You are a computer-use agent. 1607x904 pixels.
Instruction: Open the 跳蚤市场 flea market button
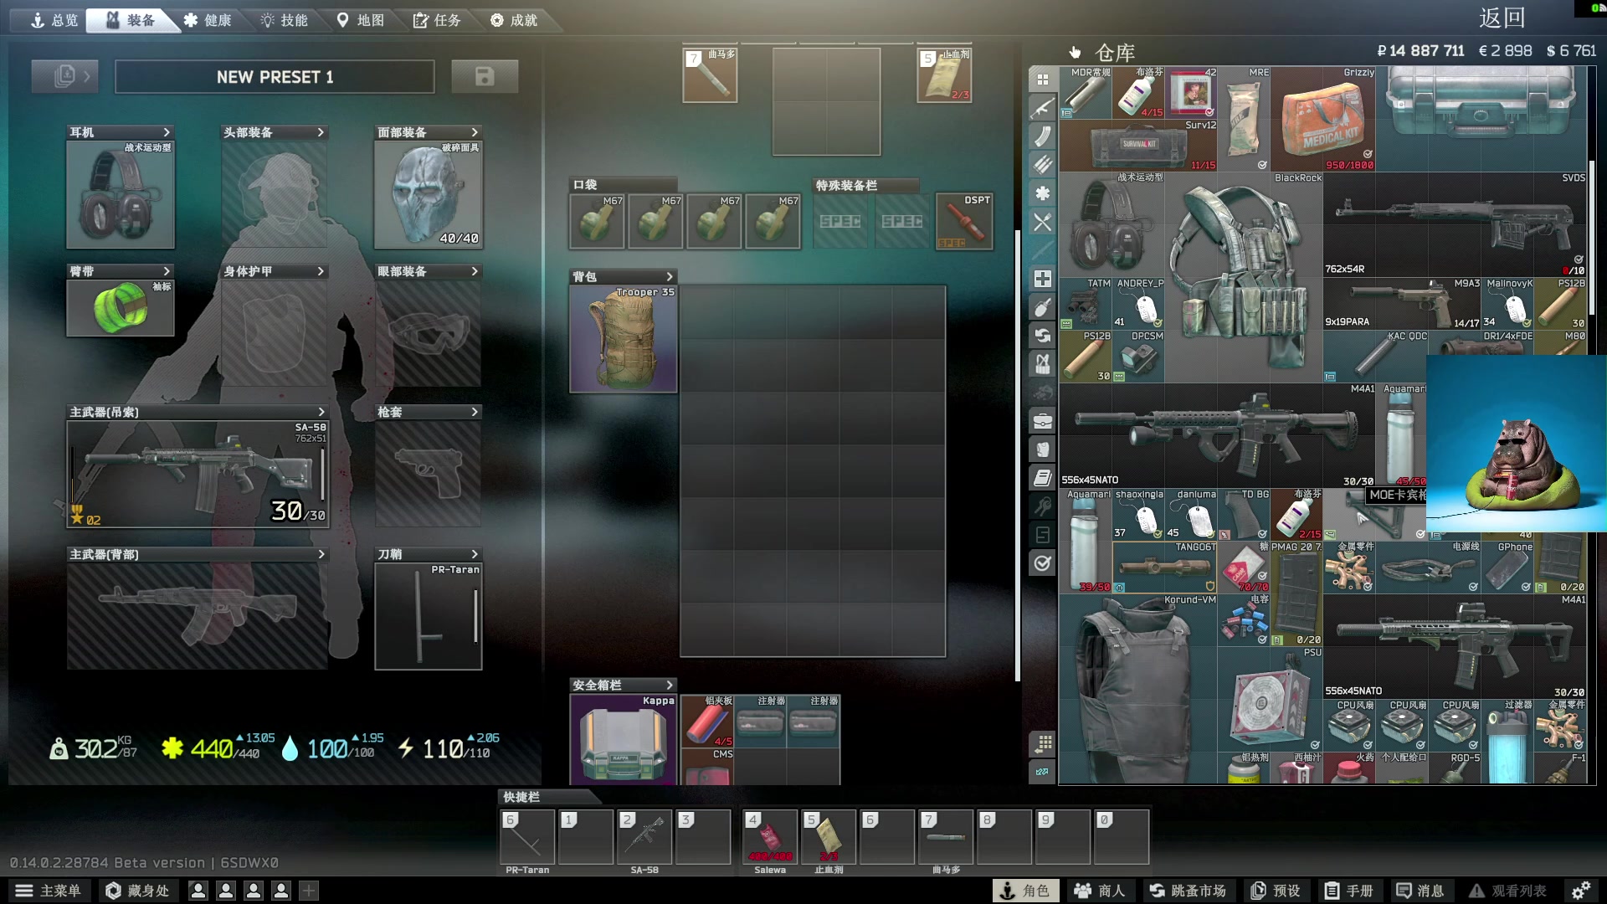1188,891
